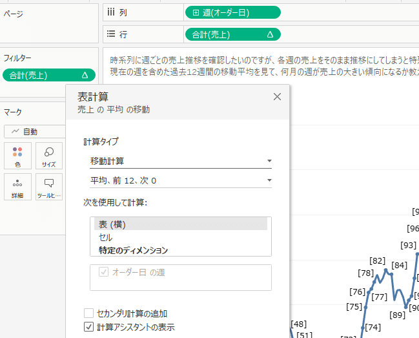The image size is (419, 338).
Task: Open the Tooltip (ツールヒント) mark card
Action: coord(49,187)
